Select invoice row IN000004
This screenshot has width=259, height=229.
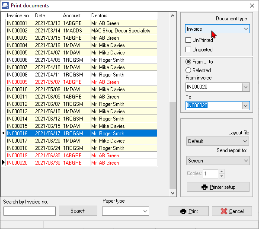82,45
